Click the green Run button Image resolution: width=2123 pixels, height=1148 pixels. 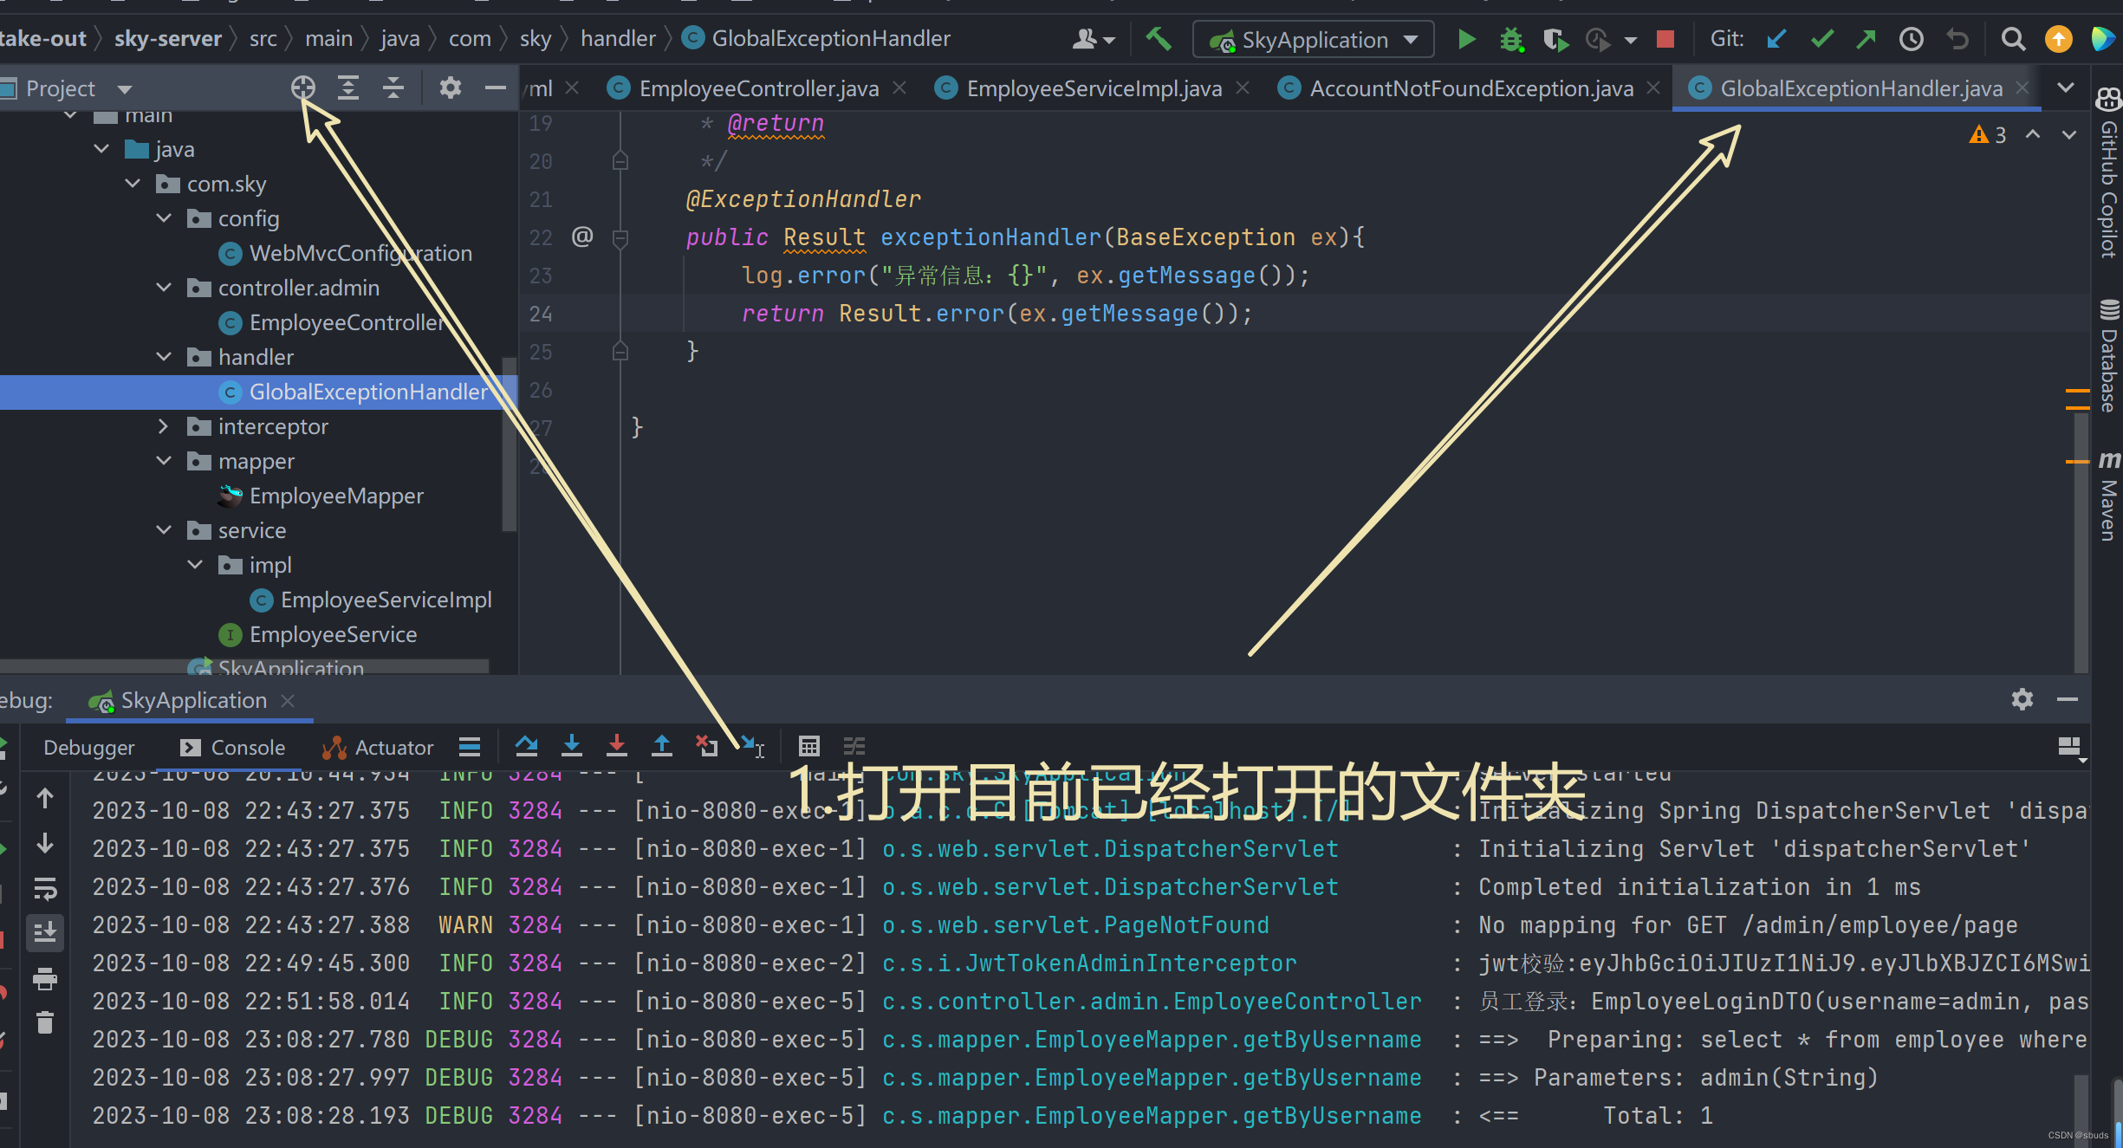(x=1466, y=39)
